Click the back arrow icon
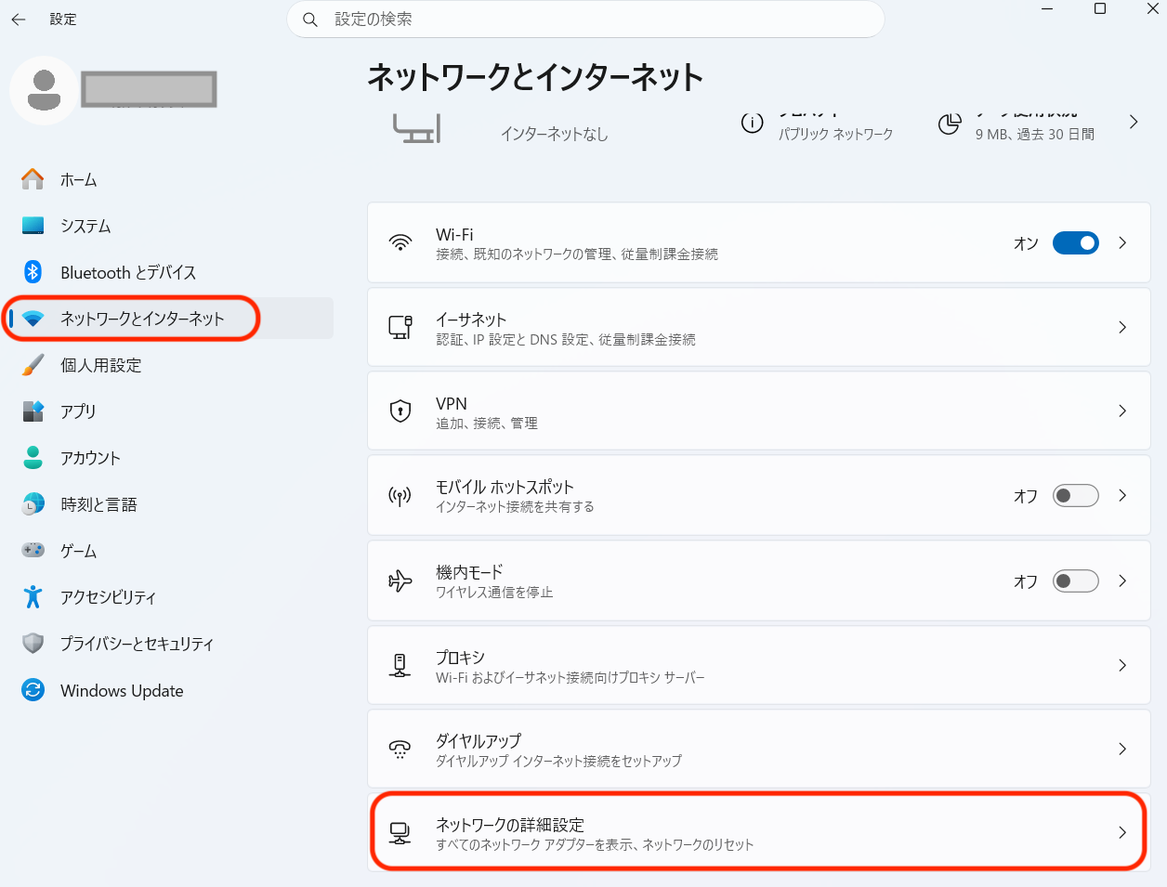This screenshot has width=1167, height=887. click(19, 20)
